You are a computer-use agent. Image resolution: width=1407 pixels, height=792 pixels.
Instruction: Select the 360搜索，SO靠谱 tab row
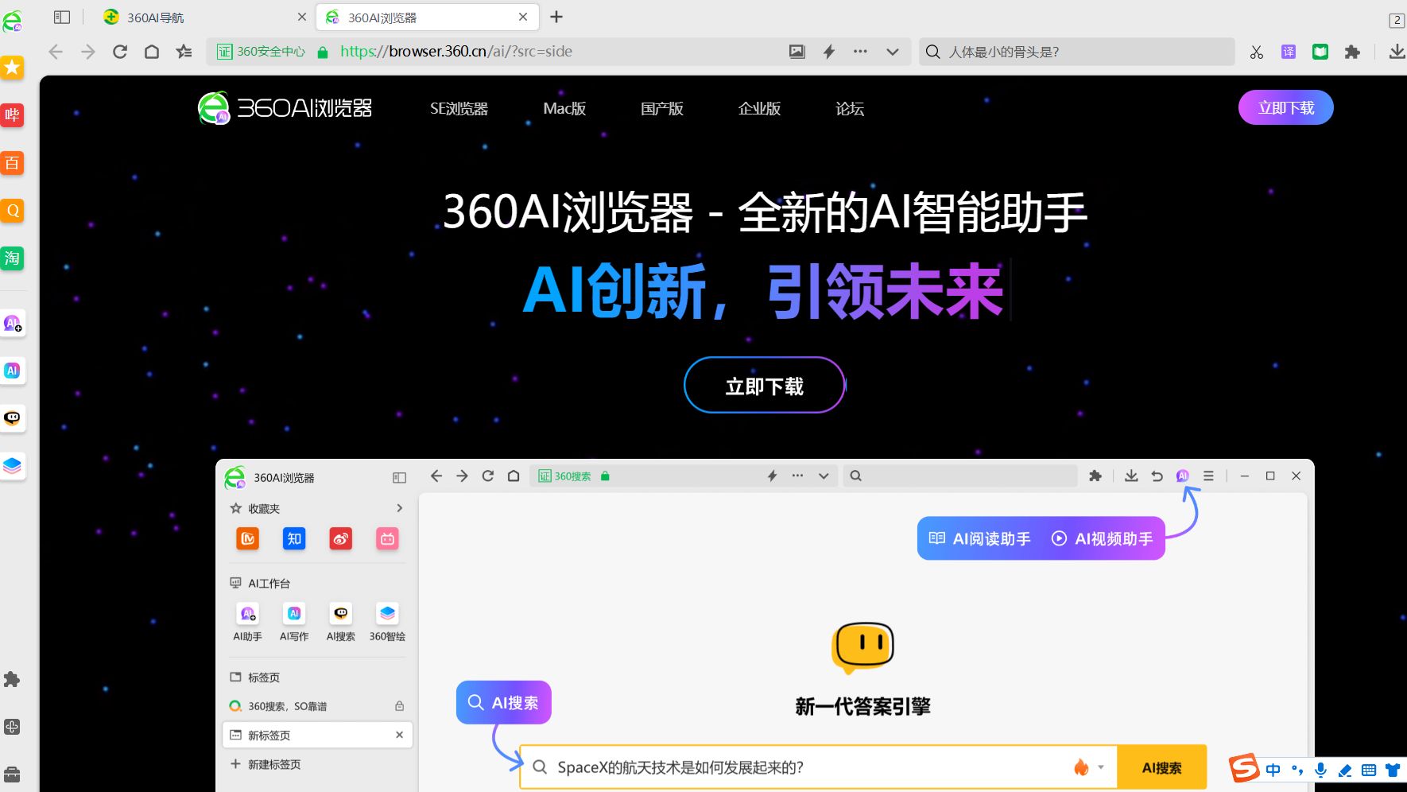(x=317, y=706)
